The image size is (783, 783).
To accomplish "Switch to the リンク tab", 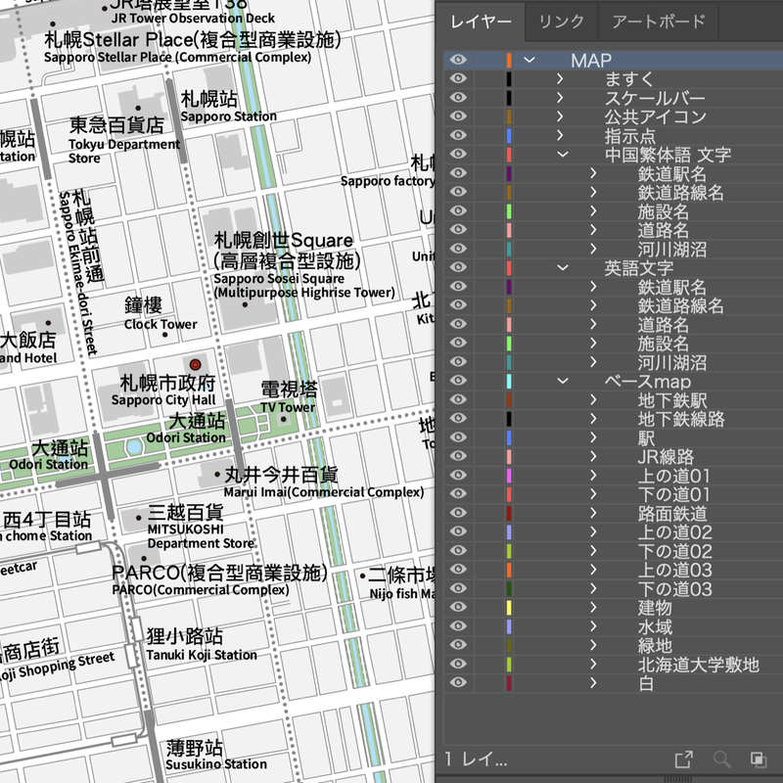I will [x=561, y=21].
